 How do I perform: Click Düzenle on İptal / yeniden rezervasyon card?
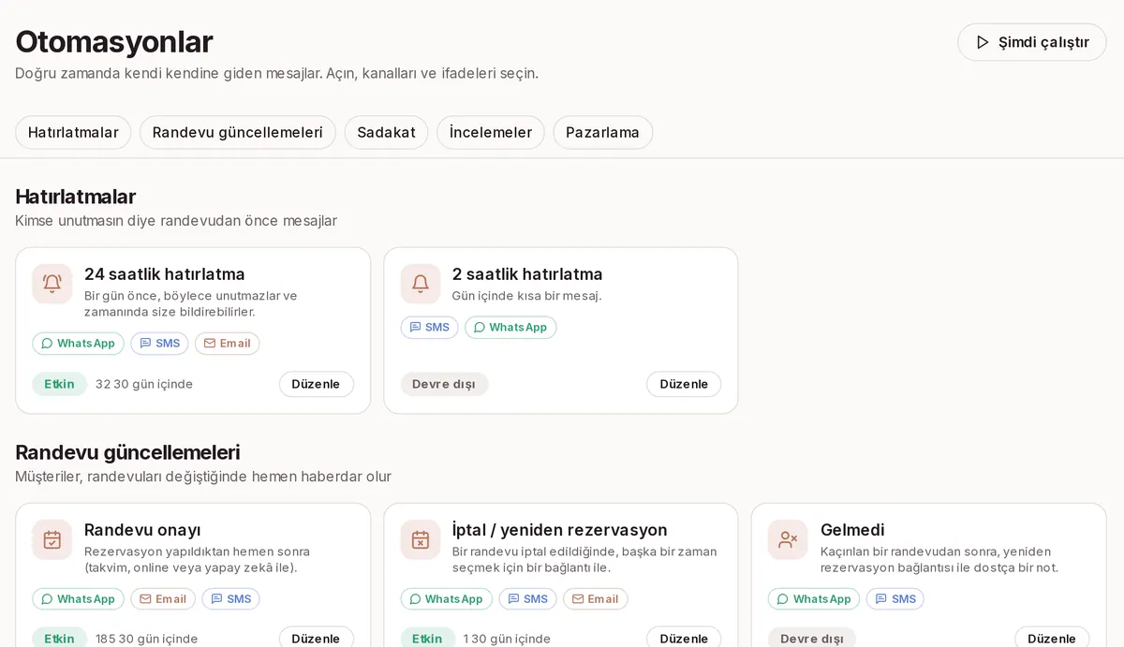(684, 638)
